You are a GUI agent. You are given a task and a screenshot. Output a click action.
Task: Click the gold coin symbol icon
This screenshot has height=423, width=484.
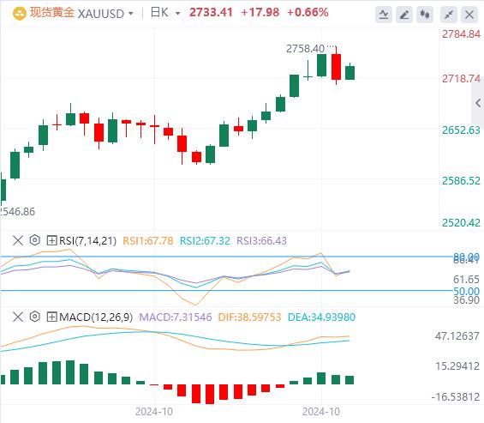(20, 14)
